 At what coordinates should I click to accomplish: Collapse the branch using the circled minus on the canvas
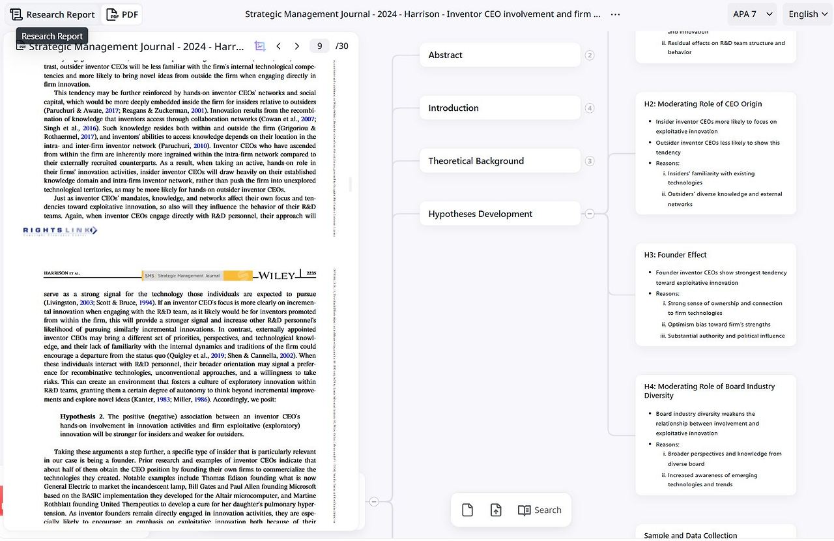click(375, 502)
